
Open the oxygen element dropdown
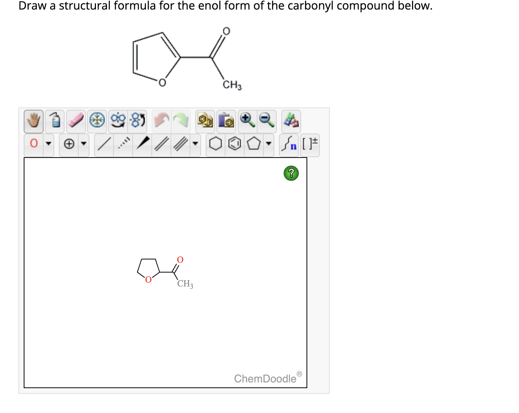point(49,144)
